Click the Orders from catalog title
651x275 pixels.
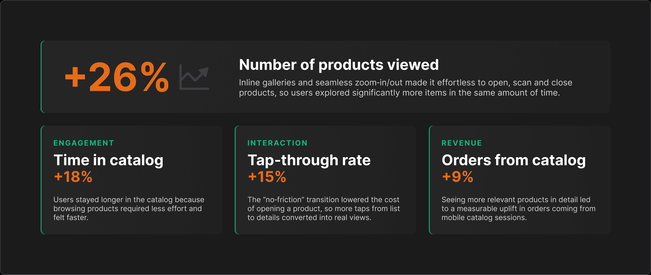pyautogui.click(x=514, y=160)
